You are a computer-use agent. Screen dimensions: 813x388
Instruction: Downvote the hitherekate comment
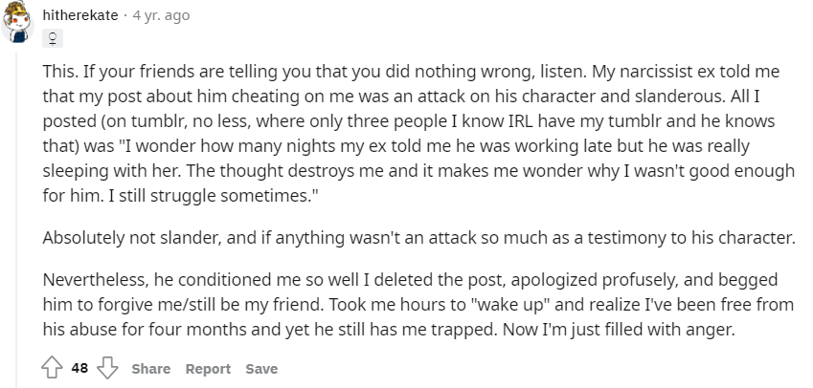(107, 369)
